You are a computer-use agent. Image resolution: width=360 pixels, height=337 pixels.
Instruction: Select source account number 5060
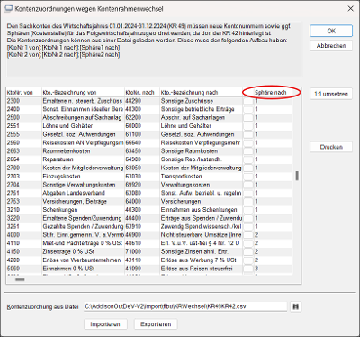(13, 269)
